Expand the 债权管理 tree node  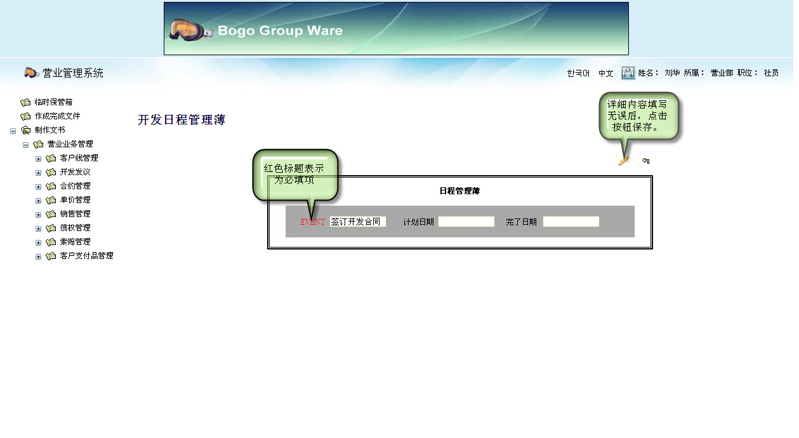tap(38, 229)
